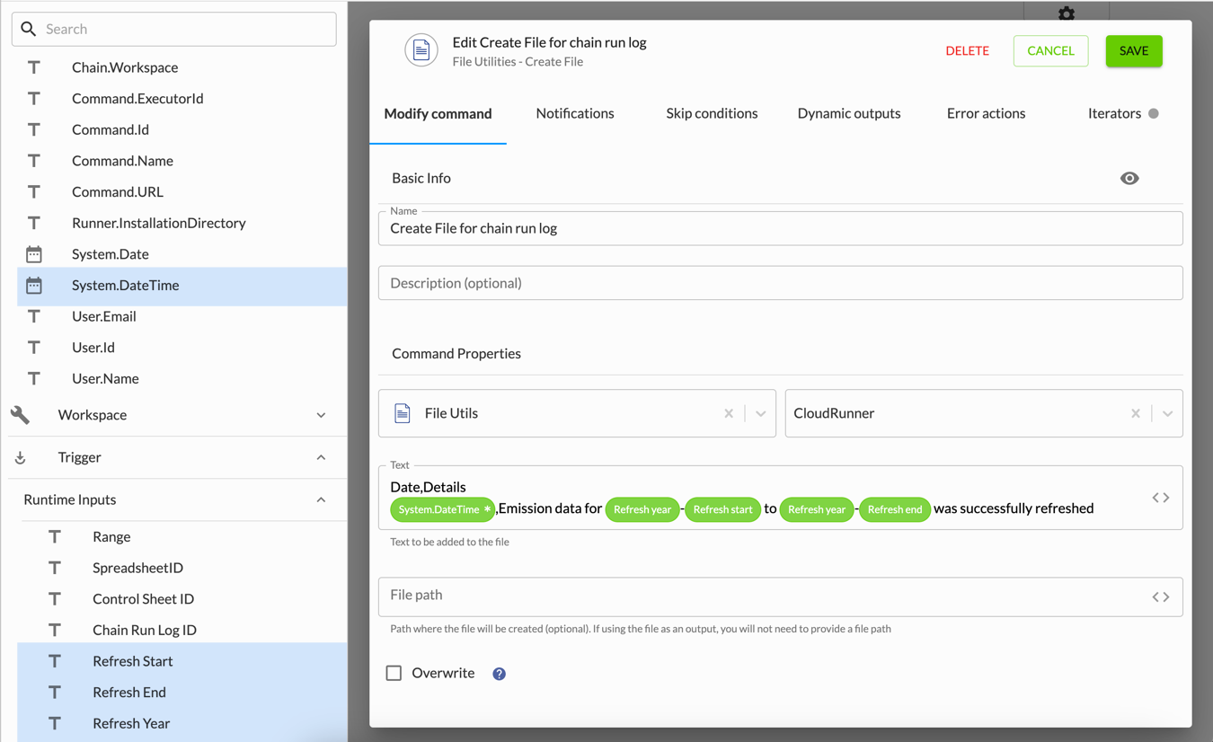Click the text-type icon beside User.Email

click(34, 316)
